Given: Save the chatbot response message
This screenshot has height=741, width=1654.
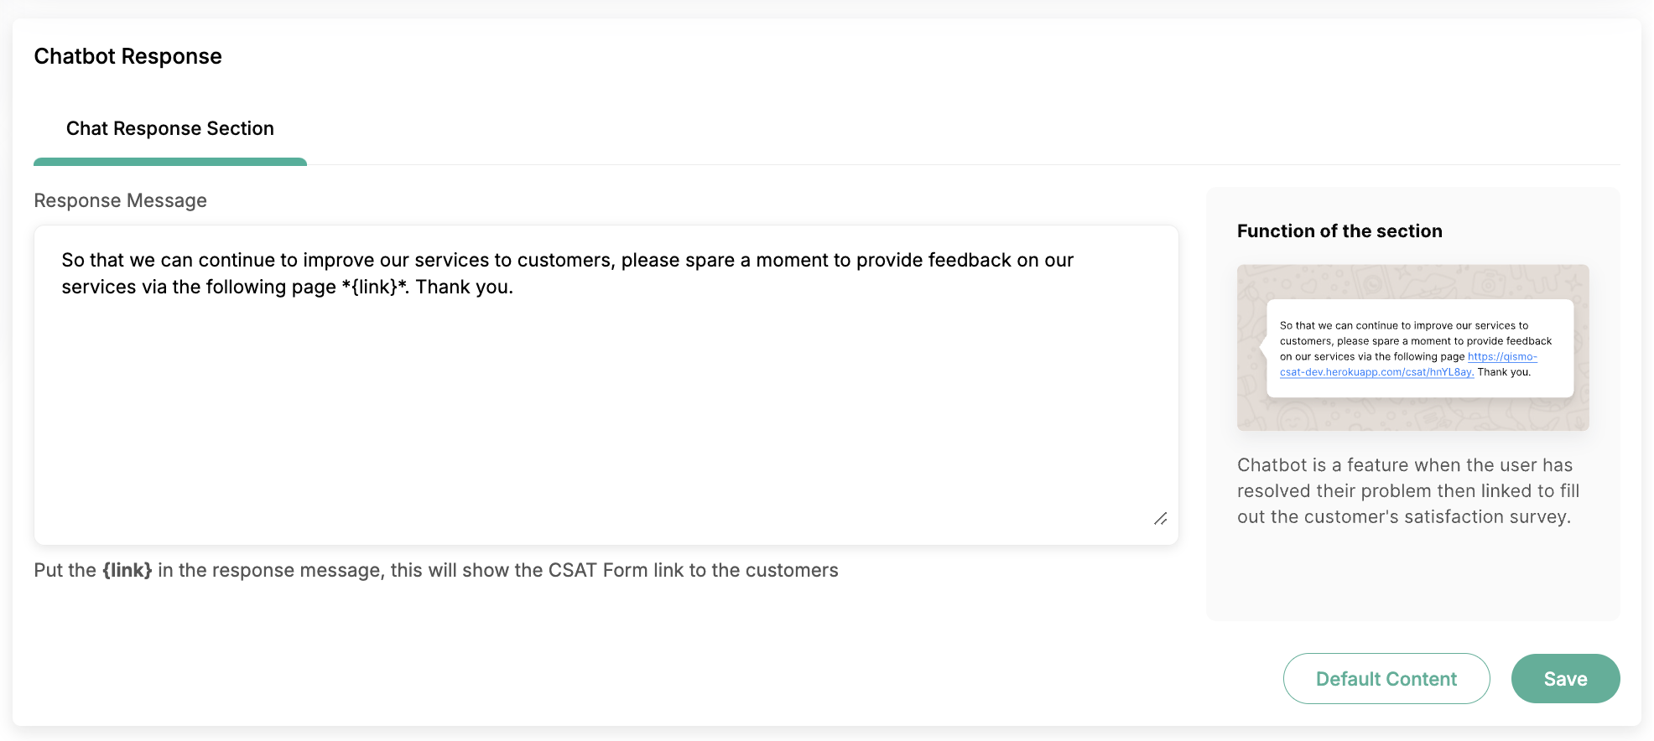Looking at the screenshot, I should pyautogui.click(x=1565, y=679).
